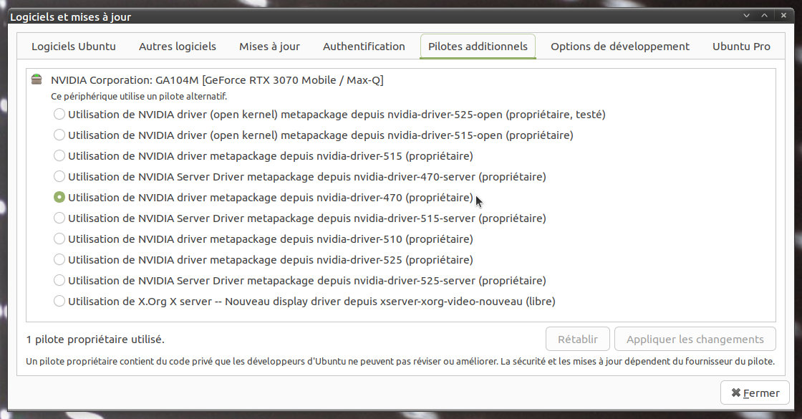The height and width of the screenshot is (419, 802).
Task: Close dialog with the Fermer button
Action: 755,393
